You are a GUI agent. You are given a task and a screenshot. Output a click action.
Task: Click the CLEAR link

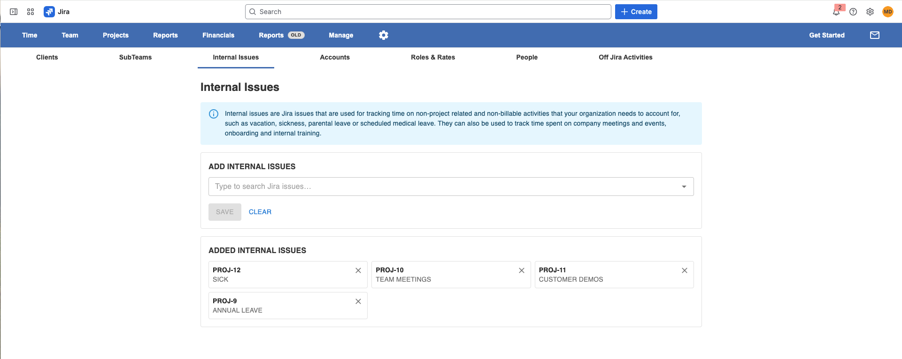(260, 212)
